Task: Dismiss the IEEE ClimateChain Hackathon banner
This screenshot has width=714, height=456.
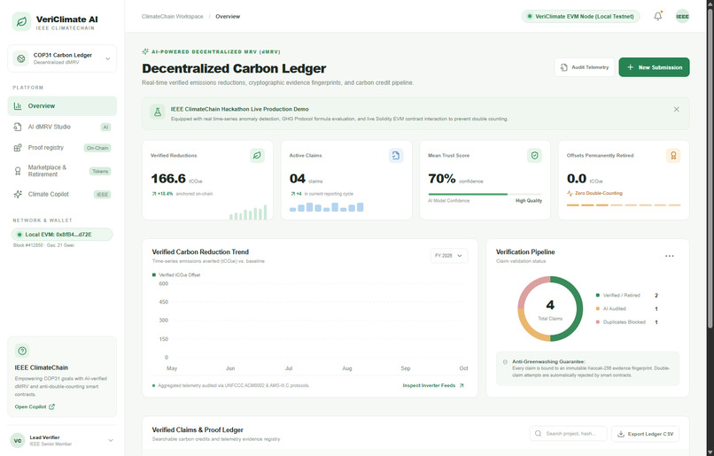Action: click(x=676, y=109)
